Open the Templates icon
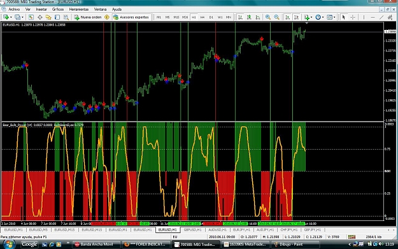This screenshot has width=398, height=249. click(x=329, y=17)
